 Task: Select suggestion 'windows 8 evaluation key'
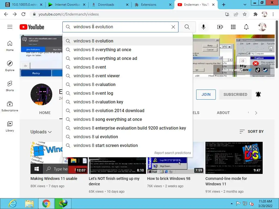(x=128, y=102)
